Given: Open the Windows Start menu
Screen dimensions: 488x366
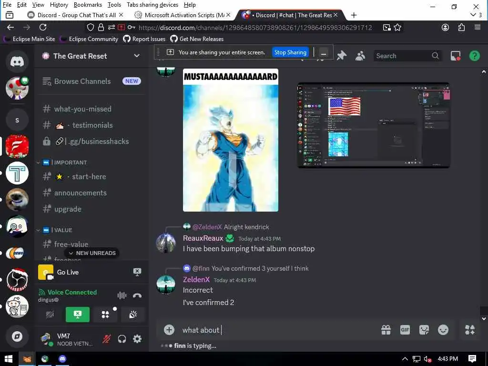Looking at the screenshot, I should tap(9, 359).
